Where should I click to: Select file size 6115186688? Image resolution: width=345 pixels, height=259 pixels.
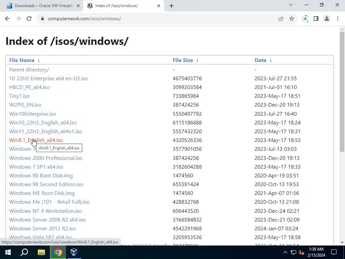tap(187, 123)
